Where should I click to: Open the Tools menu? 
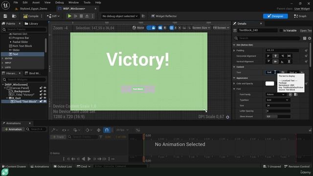coord(87,2)
